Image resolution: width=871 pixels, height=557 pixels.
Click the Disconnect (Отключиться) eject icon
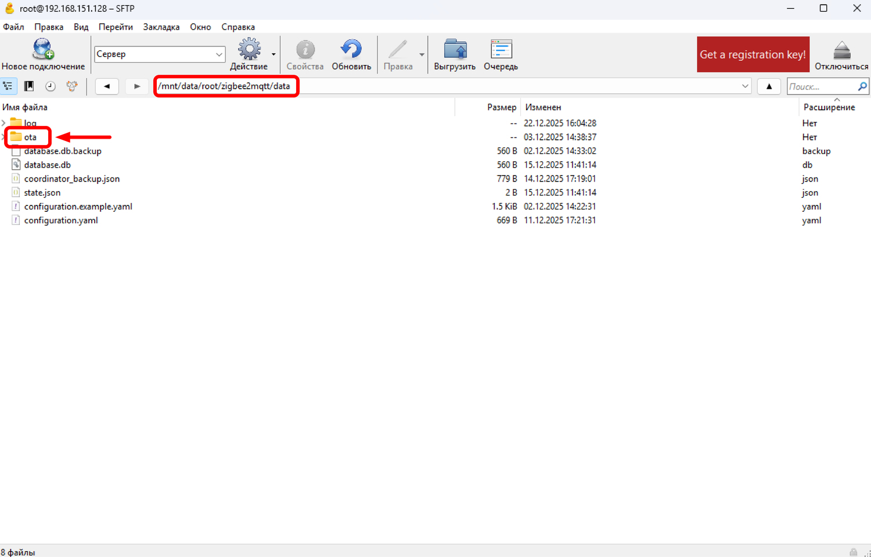pos(841,50)
